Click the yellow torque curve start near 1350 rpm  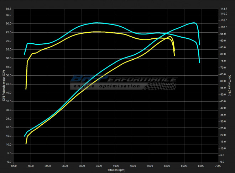click(x=26, y=89)
